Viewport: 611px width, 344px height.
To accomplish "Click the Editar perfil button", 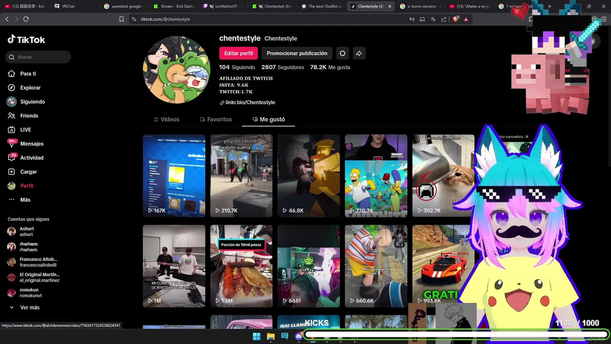I will tap(238, 53).
